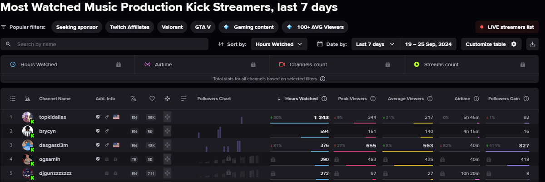Click info icon beside Airtime column header
This screenshot has width=545, height=182.
(476, 98)
